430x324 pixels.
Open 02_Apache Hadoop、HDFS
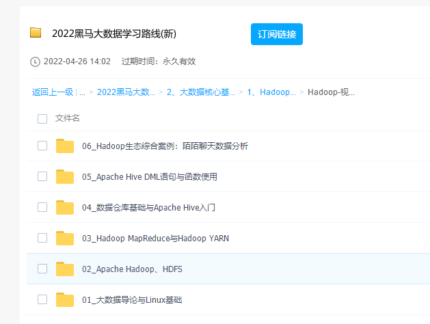coord(132,269)
